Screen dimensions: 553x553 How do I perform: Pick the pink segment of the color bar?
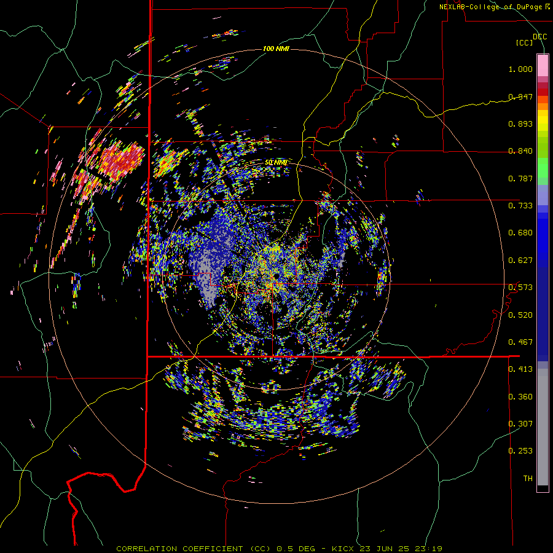pos(543,65)
